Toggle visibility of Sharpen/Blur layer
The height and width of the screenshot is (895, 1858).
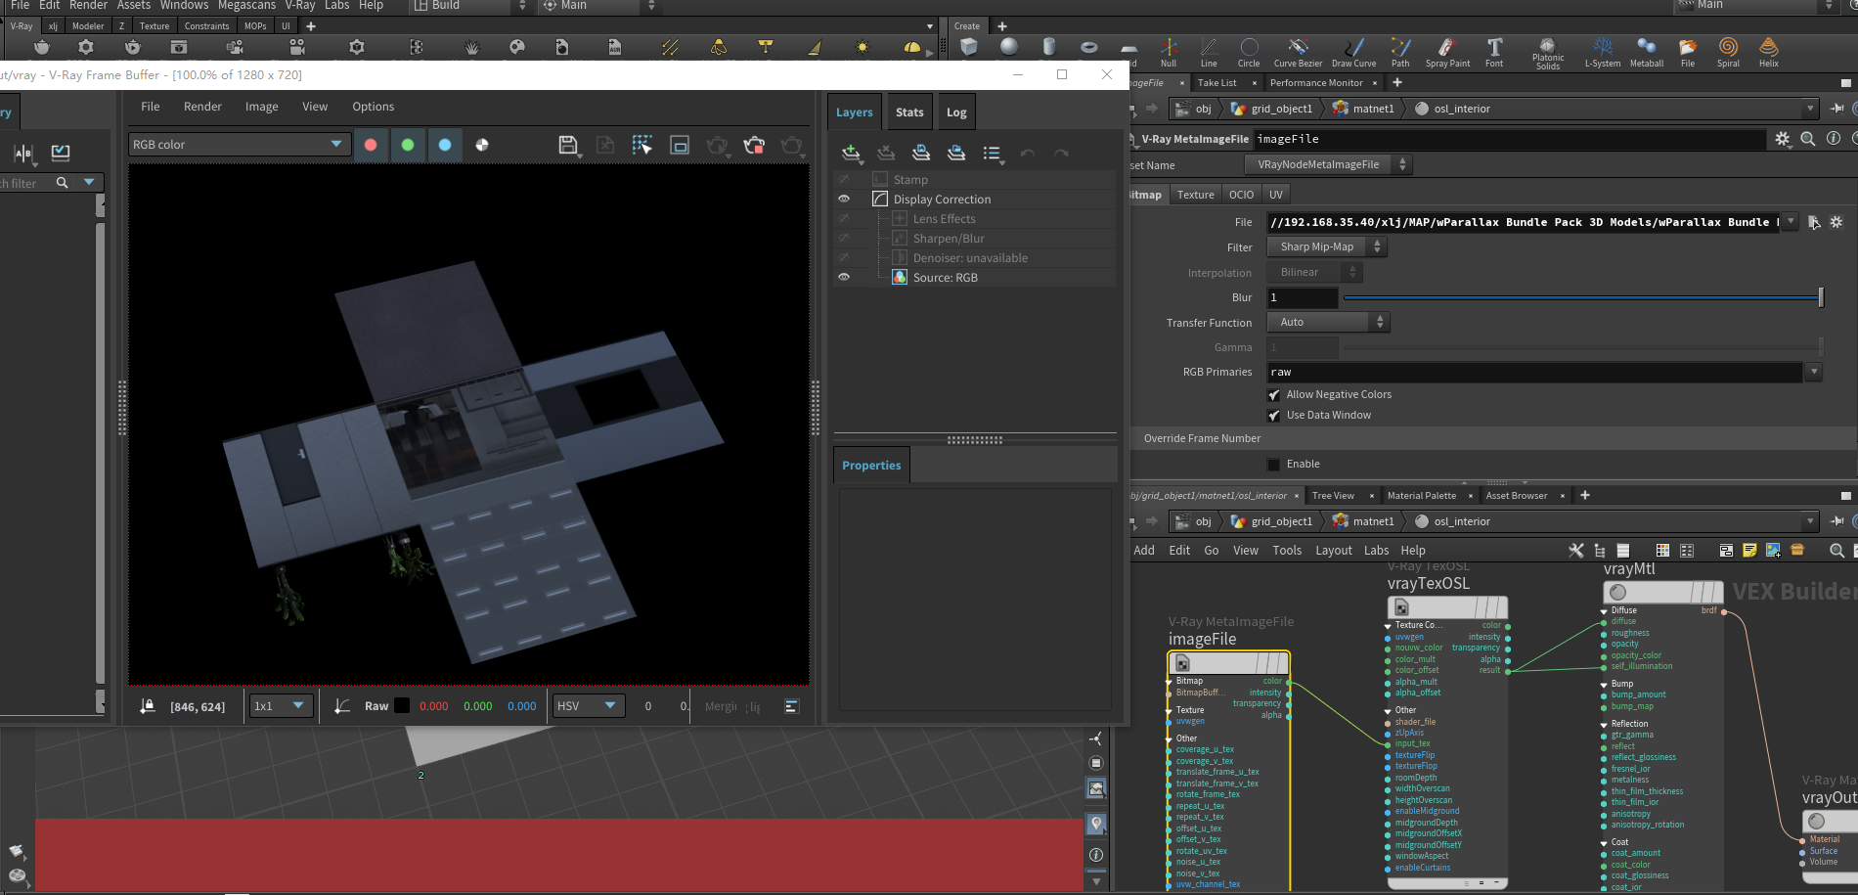[844, 238]
